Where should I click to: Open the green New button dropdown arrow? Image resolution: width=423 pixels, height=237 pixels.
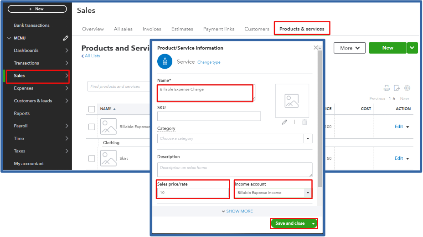point(412,48)
